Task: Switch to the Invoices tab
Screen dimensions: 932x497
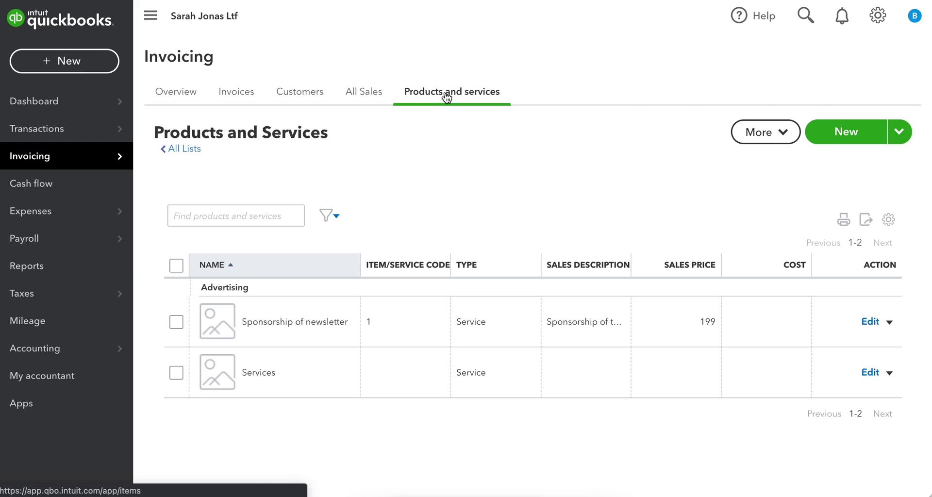Action: pyautogui.click(x=236, y=92)
